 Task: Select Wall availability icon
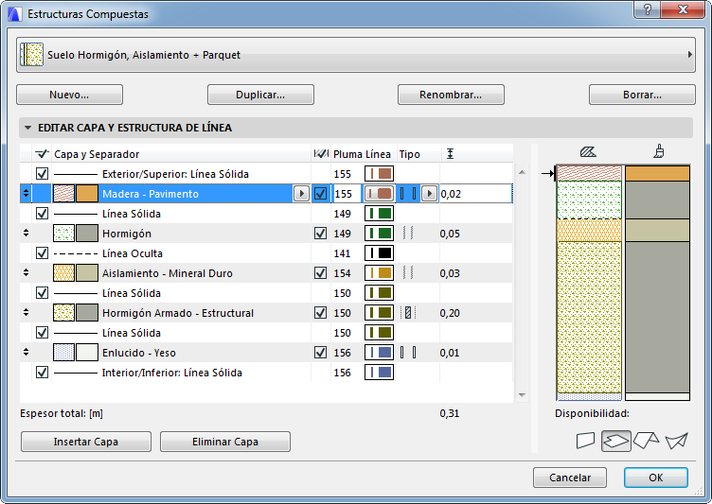pos(585,441)
